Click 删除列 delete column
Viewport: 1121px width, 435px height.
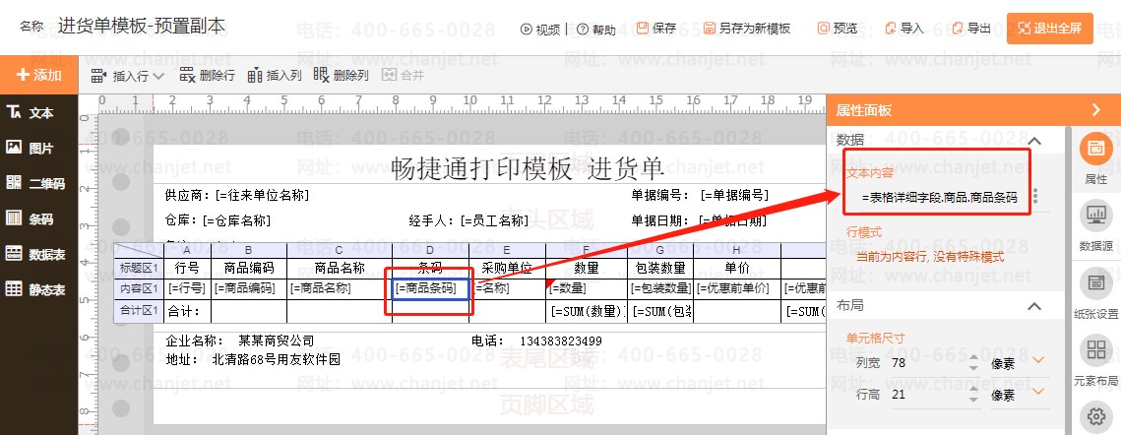click(341, 75)
